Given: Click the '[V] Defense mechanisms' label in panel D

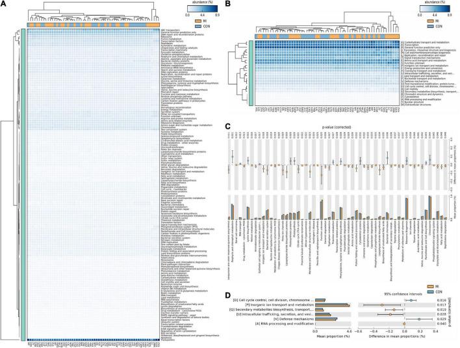Looking at the screenshot, I should pyautogui.click(x=294, y=319).
